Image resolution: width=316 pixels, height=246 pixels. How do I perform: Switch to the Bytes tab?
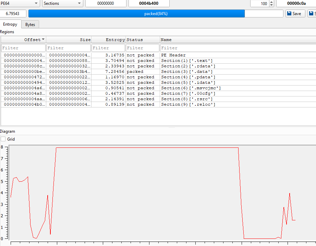(30, 25)
